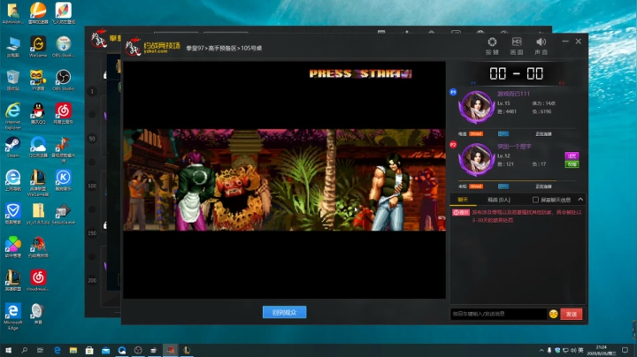
Task: Open This PC desktop icon
Action: click(13, 47)
